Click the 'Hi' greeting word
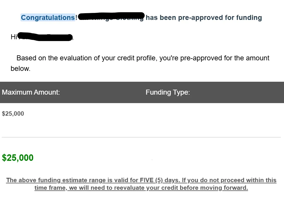284x198 pixels. pos(14,37)
